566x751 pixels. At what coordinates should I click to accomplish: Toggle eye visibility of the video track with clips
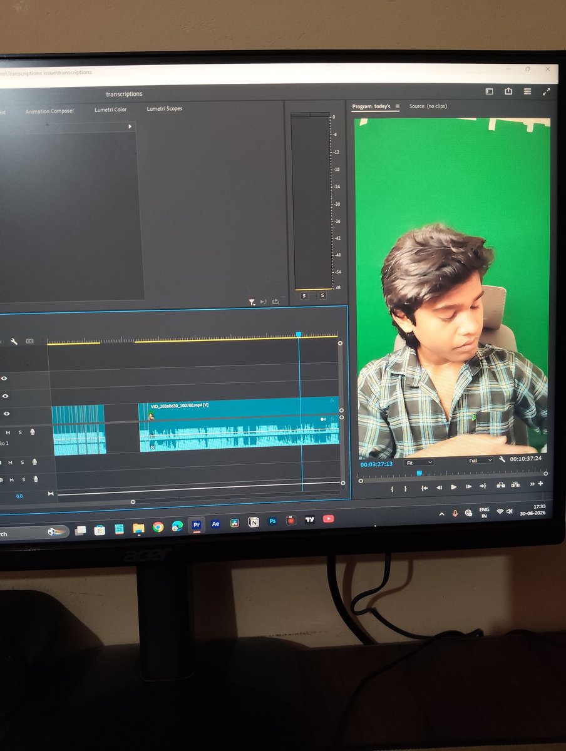(6, 414)
